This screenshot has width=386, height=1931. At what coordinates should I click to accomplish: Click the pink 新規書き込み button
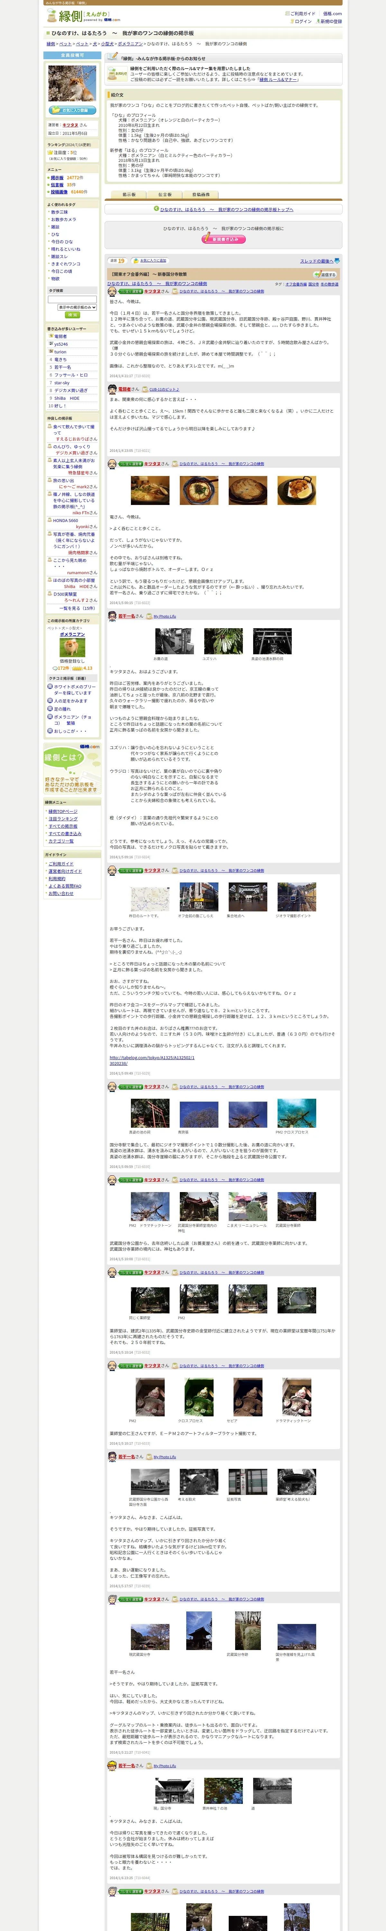[x=223, y=239]
